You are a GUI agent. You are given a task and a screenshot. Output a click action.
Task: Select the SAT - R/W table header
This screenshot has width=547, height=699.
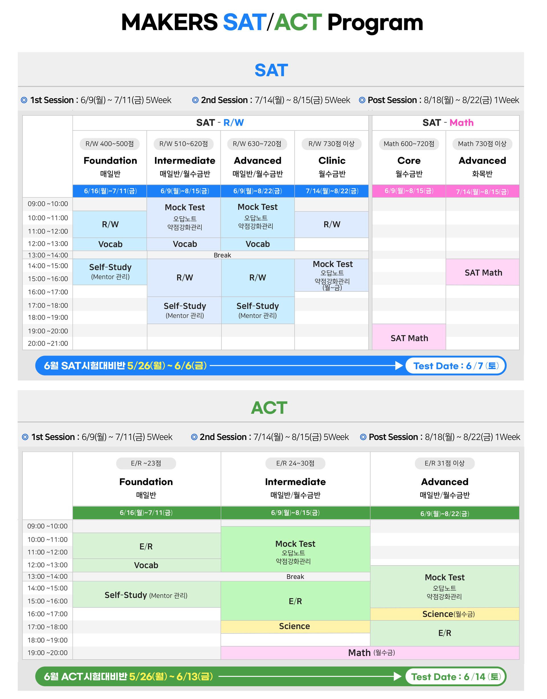pos(220,123)
